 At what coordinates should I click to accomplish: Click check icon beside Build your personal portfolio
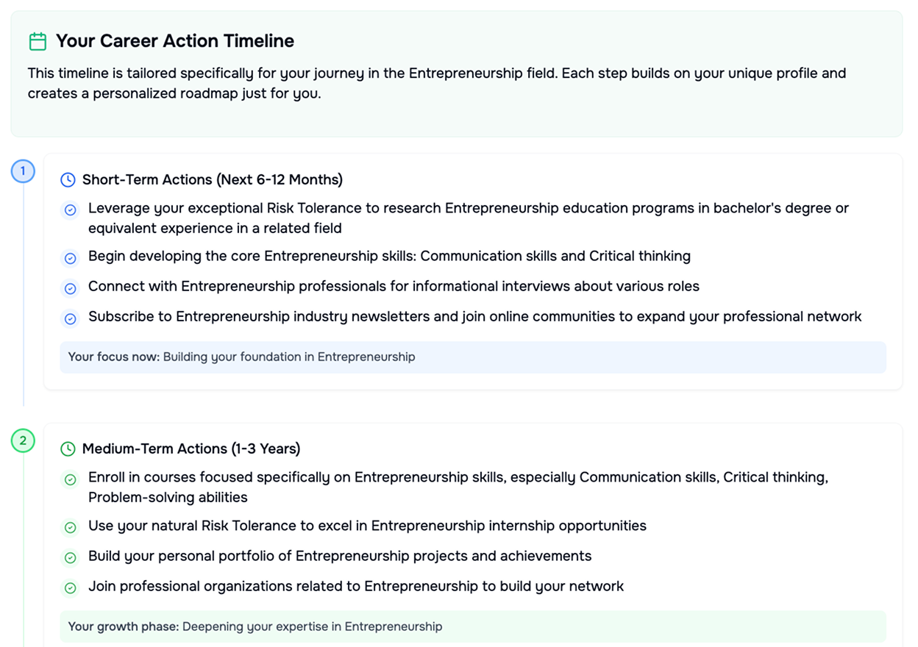click(x=71, y=557)
